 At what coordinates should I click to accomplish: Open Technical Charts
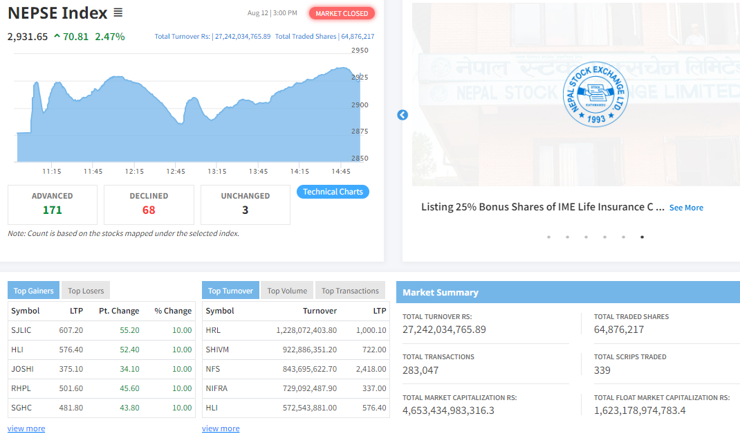(x=333, y=192)
